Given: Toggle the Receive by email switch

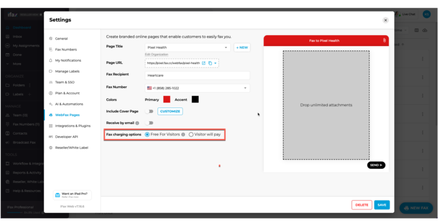Looking at the screenshot, I should (149, 123).
